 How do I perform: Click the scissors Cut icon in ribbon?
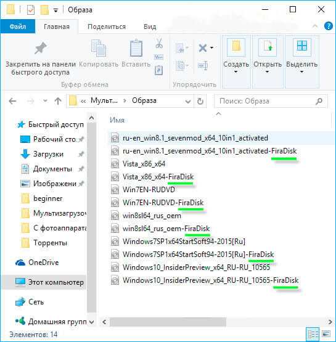click(x=159, y=43)
